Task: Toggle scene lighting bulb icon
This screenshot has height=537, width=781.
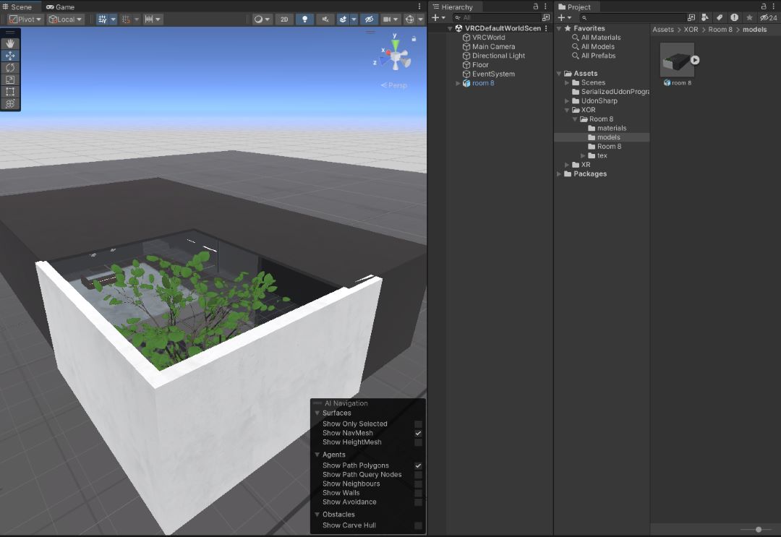Action: [305, 20]
